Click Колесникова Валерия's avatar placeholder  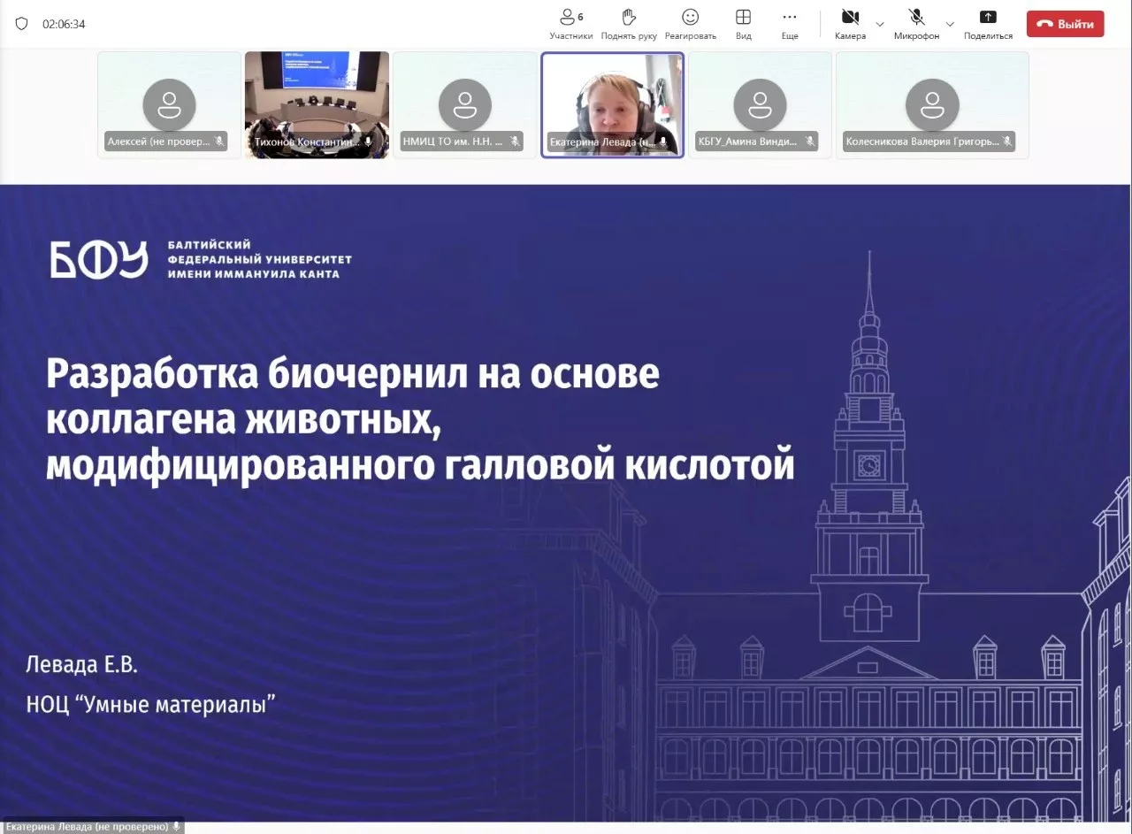click(932, 104)
